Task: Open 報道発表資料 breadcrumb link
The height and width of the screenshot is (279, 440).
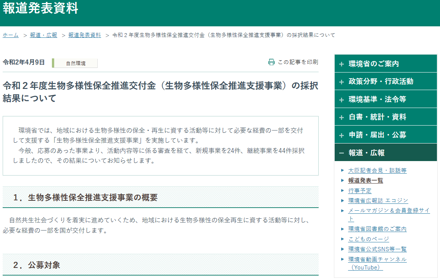Action: (85, 35)
